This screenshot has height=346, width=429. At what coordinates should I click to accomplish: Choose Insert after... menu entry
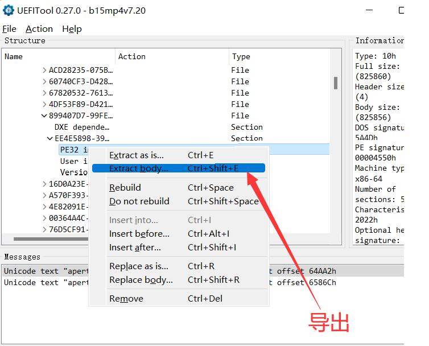(179, 247)
